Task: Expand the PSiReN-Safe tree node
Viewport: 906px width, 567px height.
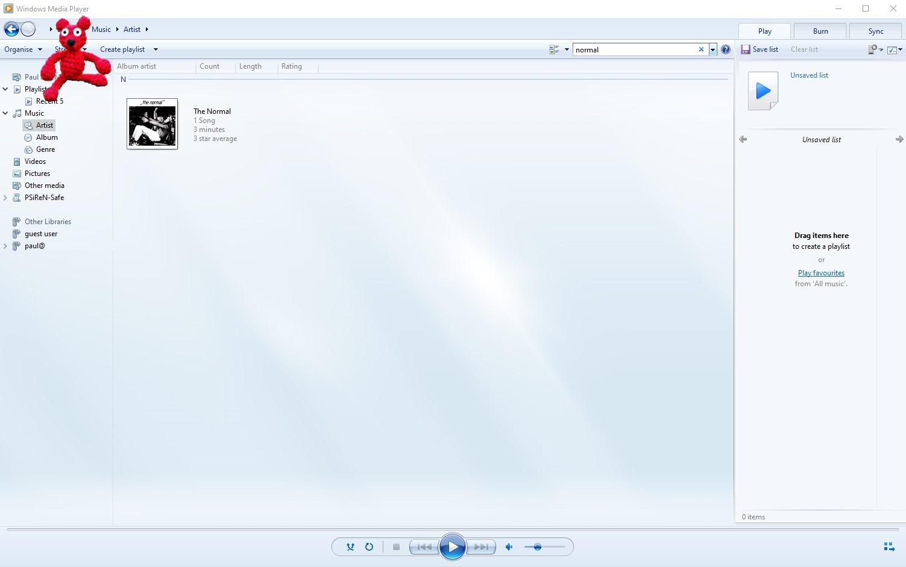Action: 5,198
